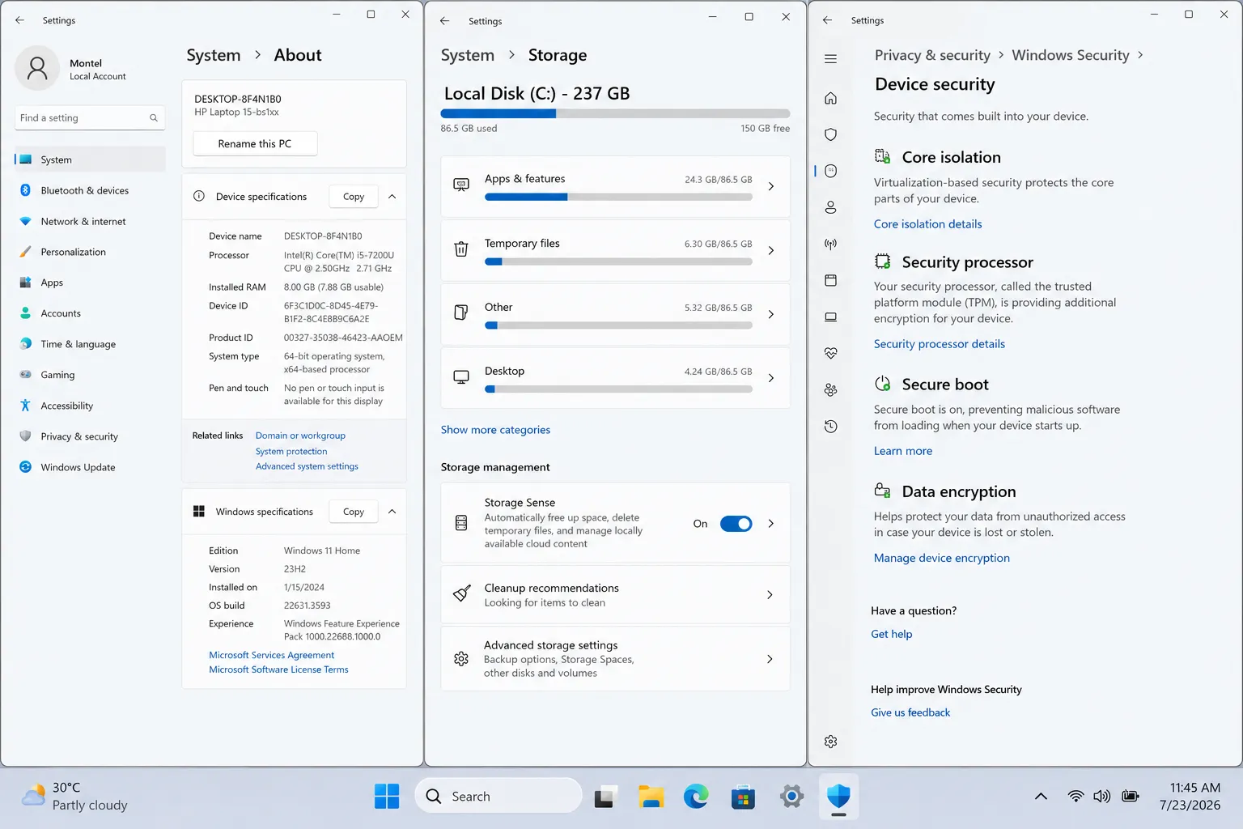Screen dimensions: 1243x829
Task: Open App & browser control icon
Action: pos(830,280)
